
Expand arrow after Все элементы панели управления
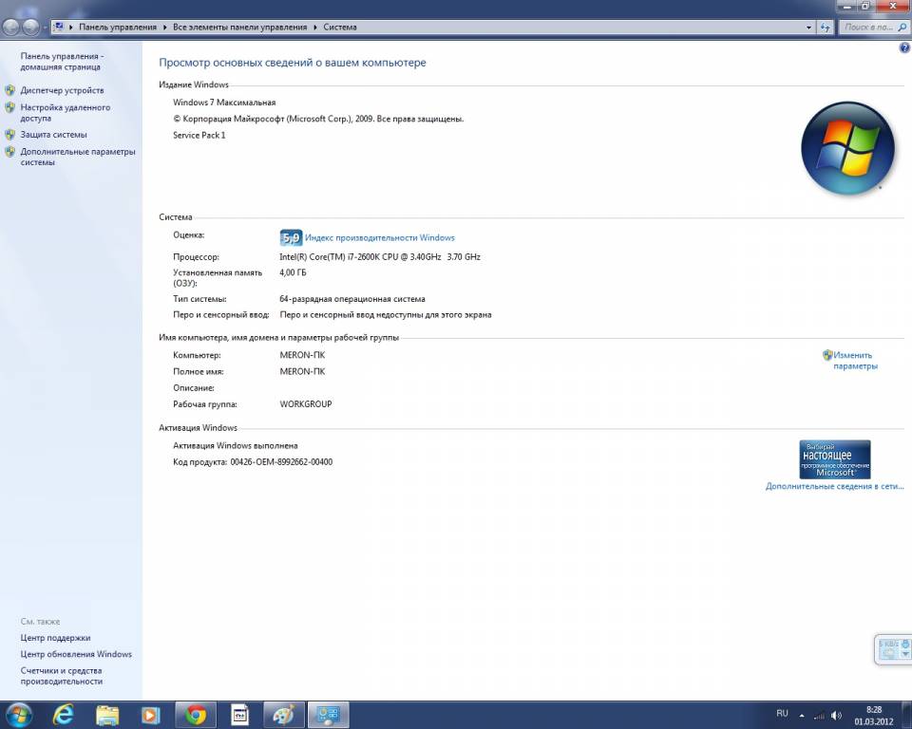[314, 27]
